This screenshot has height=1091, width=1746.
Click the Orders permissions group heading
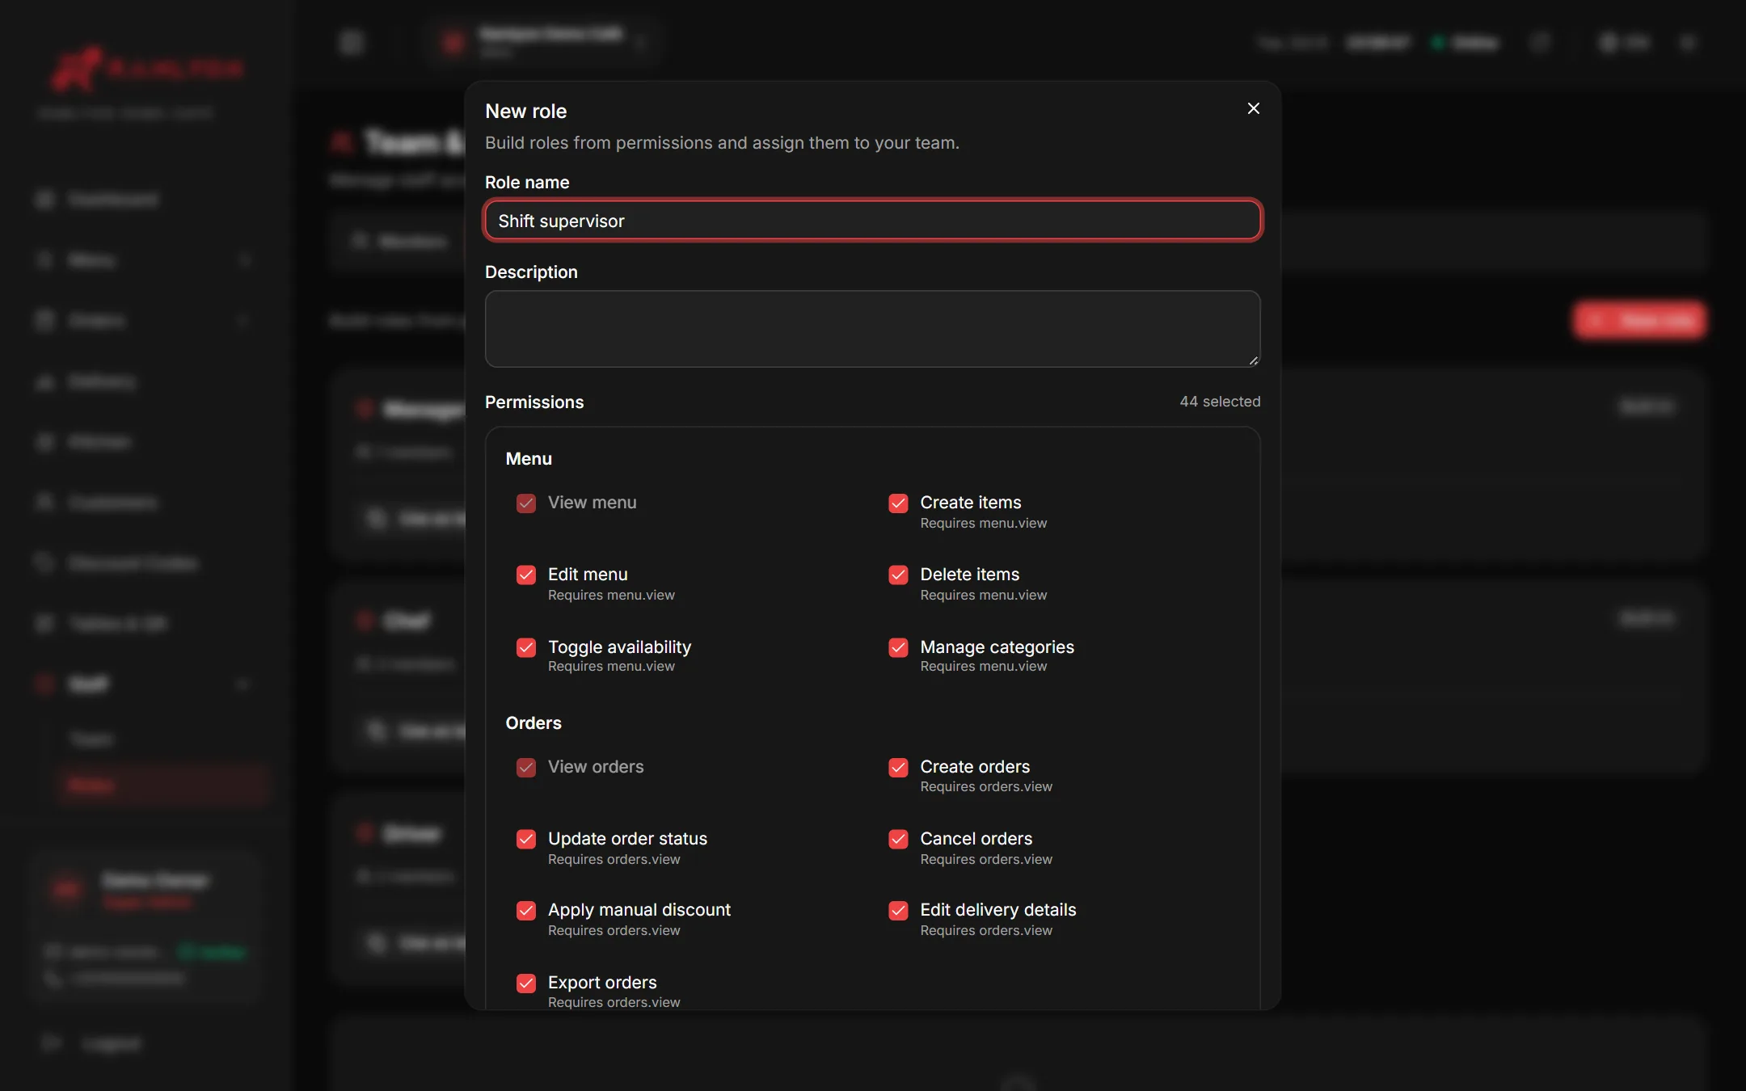point(533,723)
